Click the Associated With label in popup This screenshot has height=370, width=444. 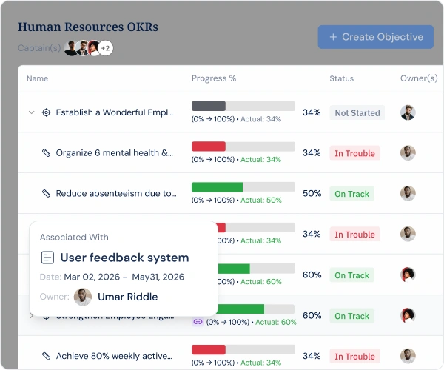(x=74, y=237)
